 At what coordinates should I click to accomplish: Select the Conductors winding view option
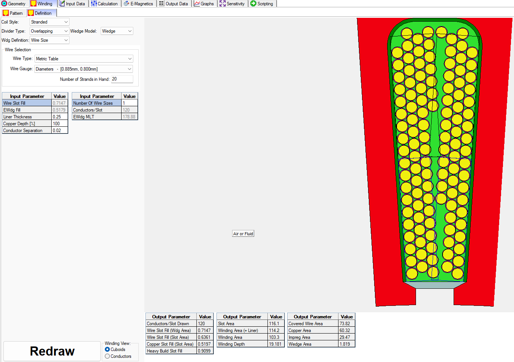click(x=118, y=356)
